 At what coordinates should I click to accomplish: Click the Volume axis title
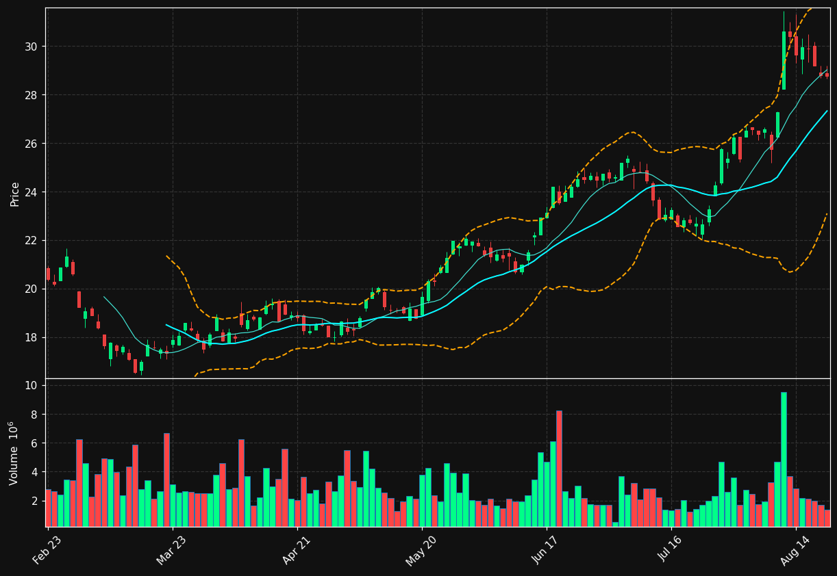pos(14,453)
